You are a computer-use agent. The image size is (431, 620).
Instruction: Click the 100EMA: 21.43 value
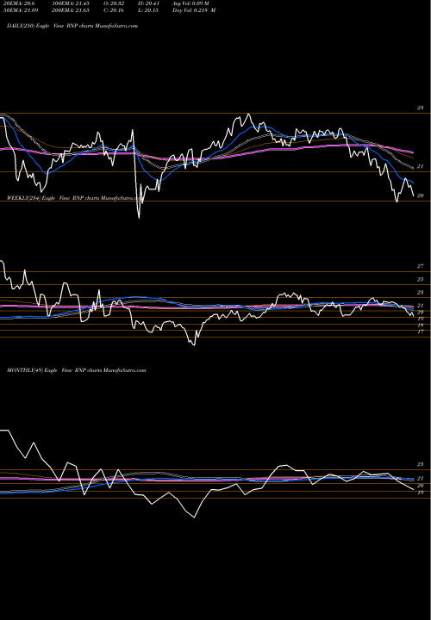click(x=72, y=3)
